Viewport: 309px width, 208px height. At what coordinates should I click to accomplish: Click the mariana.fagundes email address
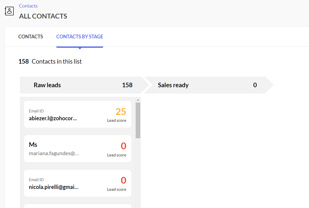(54, 153)
